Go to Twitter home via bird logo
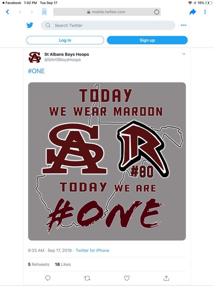The height and width of the screenshot is (286, 214). coord(30,25)
